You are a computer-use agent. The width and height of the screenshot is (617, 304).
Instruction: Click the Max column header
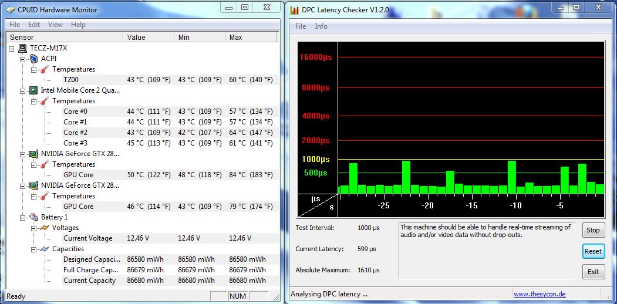click(251, 38)
